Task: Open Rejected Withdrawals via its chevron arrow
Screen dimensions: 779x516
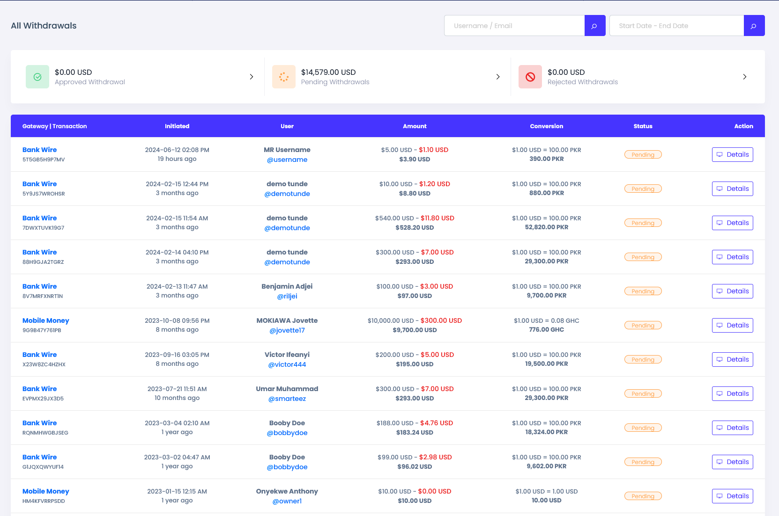Action: [744, 77]
